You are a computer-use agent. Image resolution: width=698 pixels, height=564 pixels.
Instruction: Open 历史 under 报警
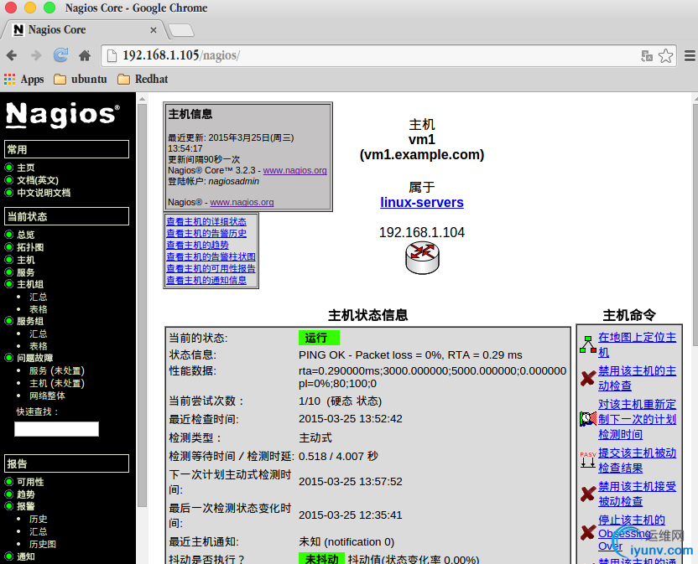coord(38,519)
